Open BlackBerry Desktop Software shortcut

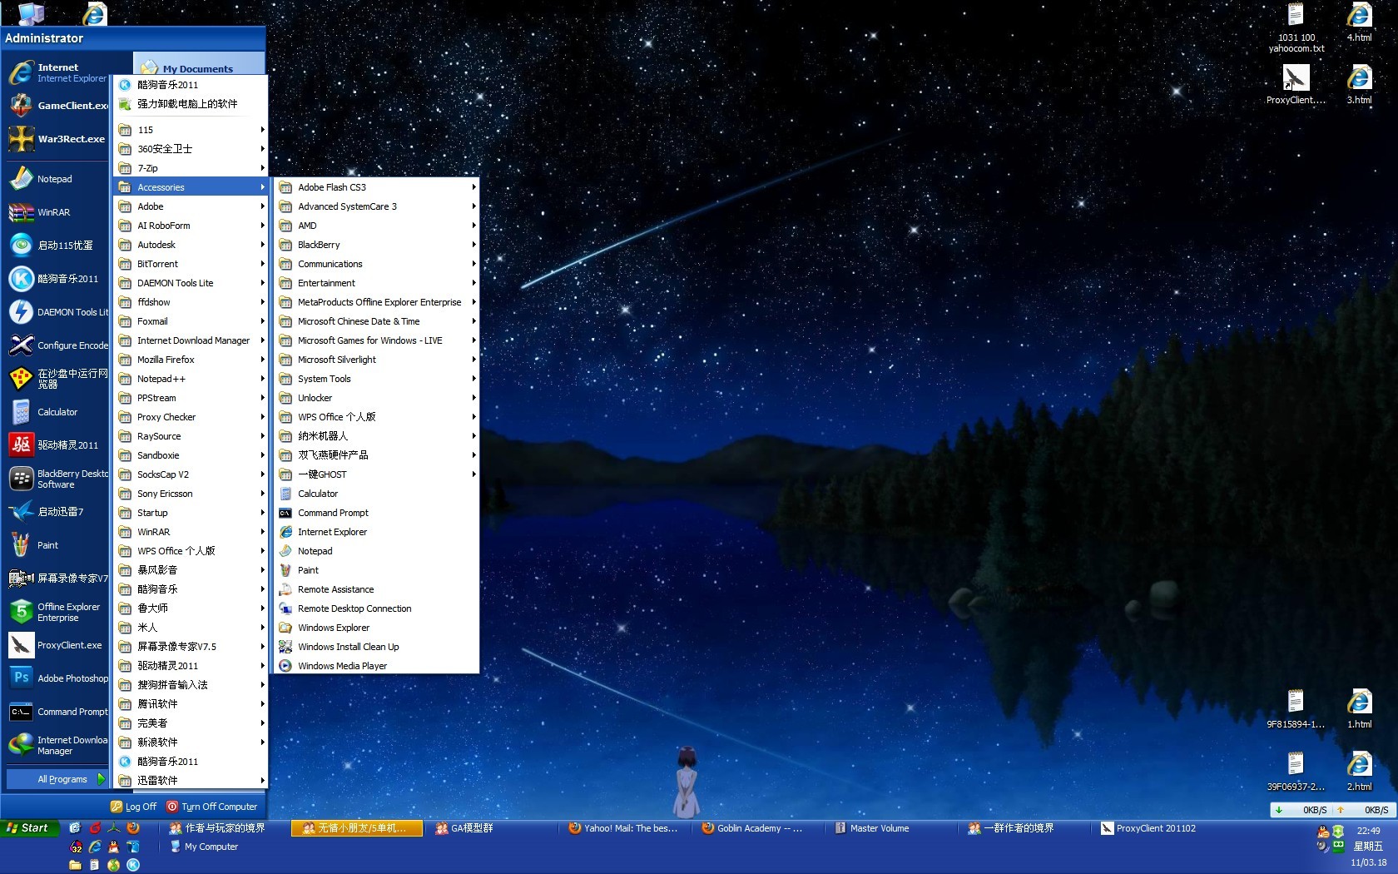57,479
